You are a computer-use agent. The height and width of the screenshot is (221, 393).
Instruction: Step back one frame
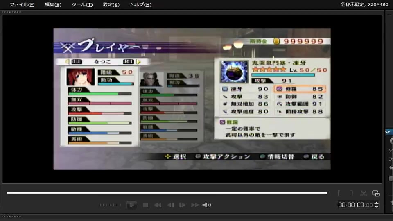[170, 205]
